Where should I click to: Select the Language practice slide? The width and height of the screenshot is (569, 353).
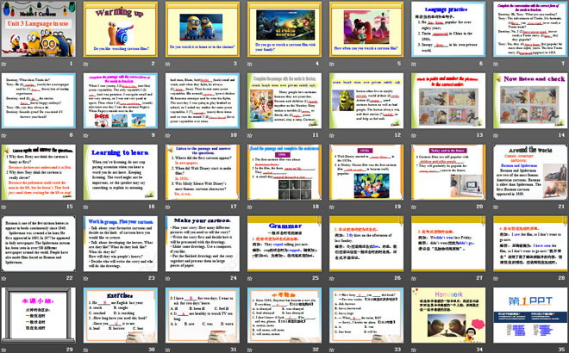(x=448, y=29)
